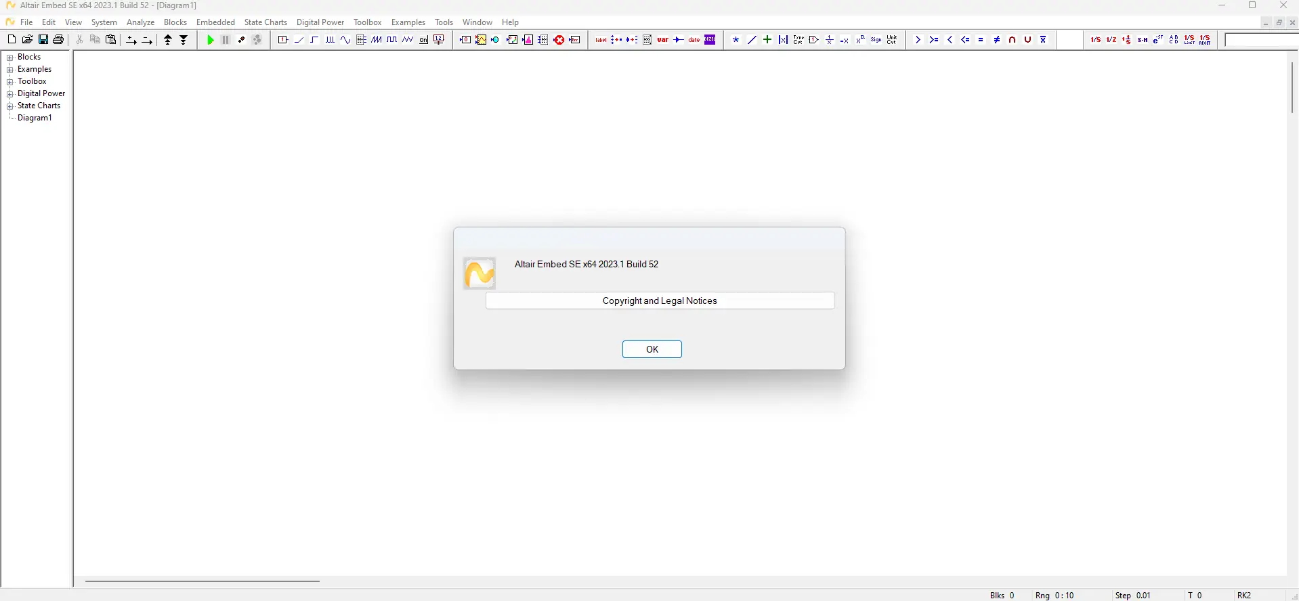This screenshot has height=601, width=1299.
Task: Open the Analyze menu
Action: pyautogui.click(x=141, y=22)
